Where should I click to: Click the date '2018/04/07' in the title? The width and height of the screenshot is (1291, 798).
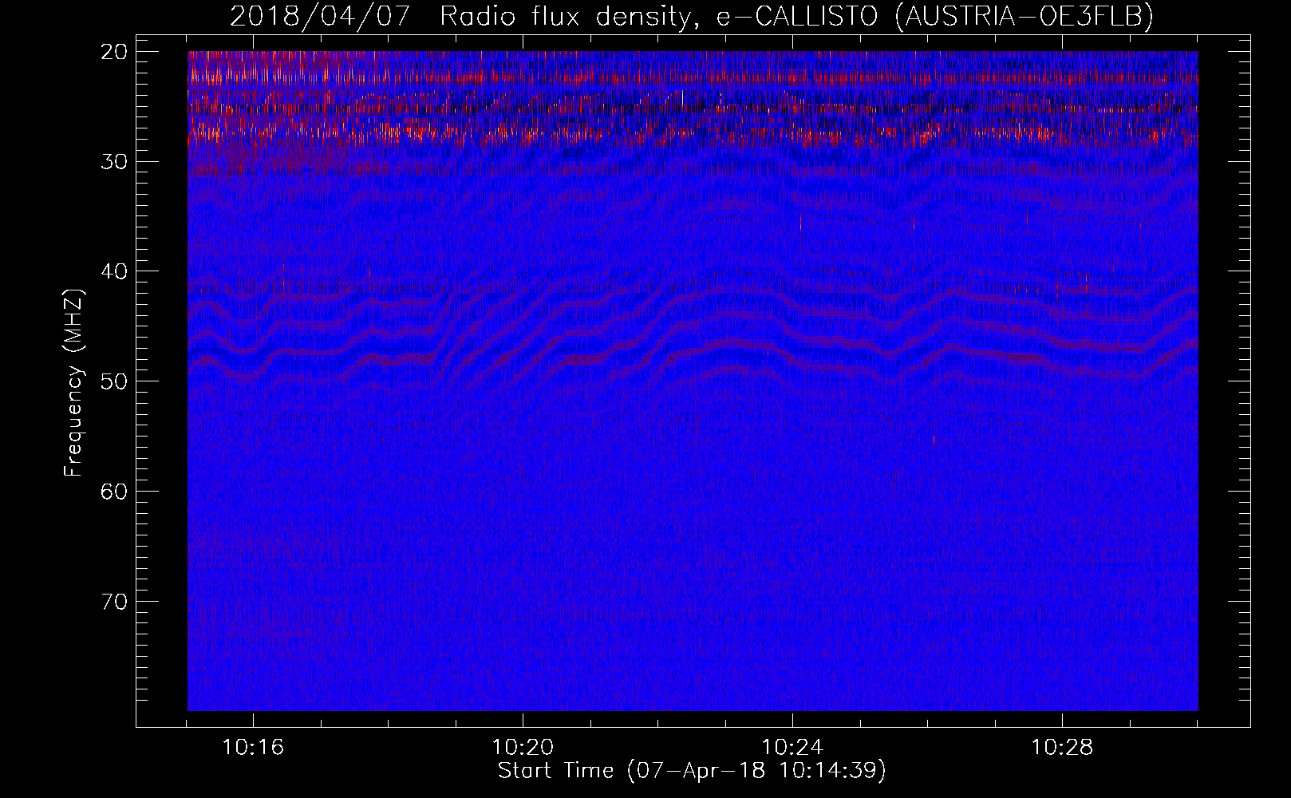(319, 17)
